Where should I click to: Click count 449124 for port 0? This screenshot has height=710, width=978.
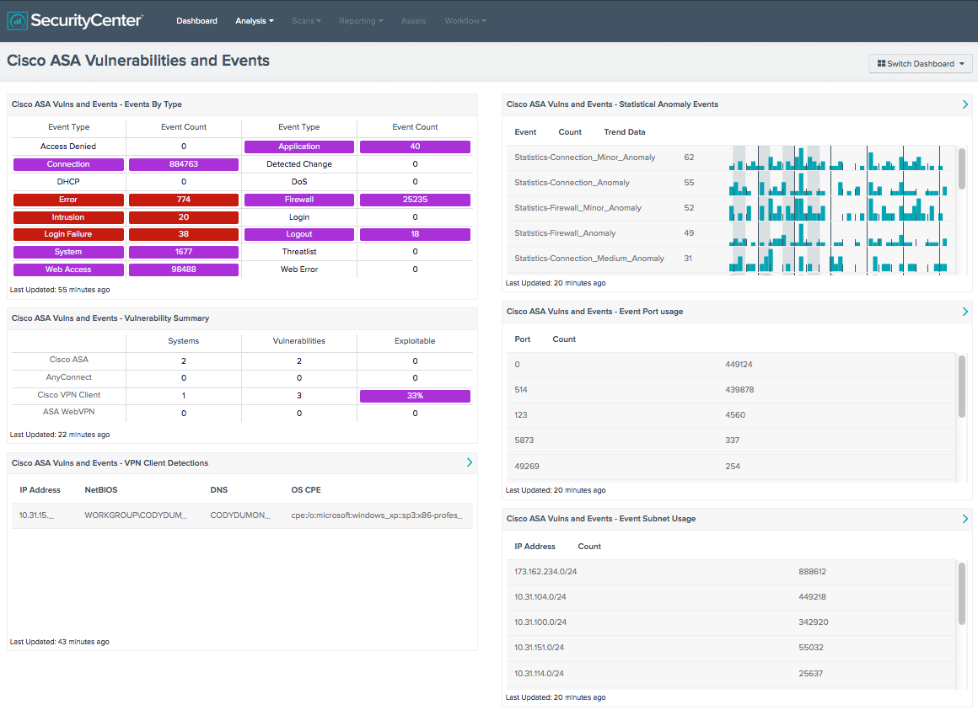(739, 365)
